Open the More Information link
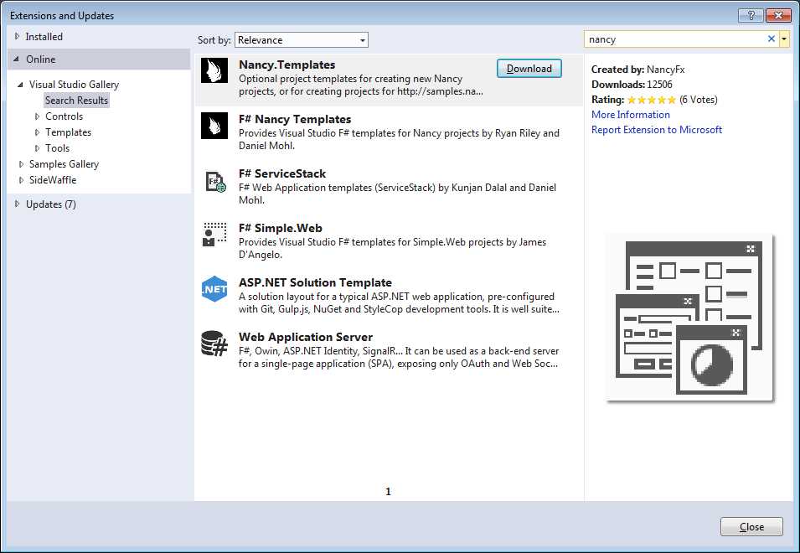 pyautogui.click(x=630, y=114)
